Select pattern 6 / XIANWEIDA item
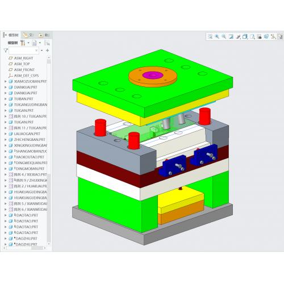This screenshot has width=284, height=284. [x=31, y=210]
